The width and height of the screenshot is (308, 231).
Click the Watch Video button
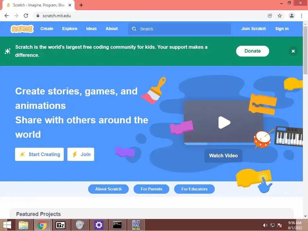coord(223,156)
